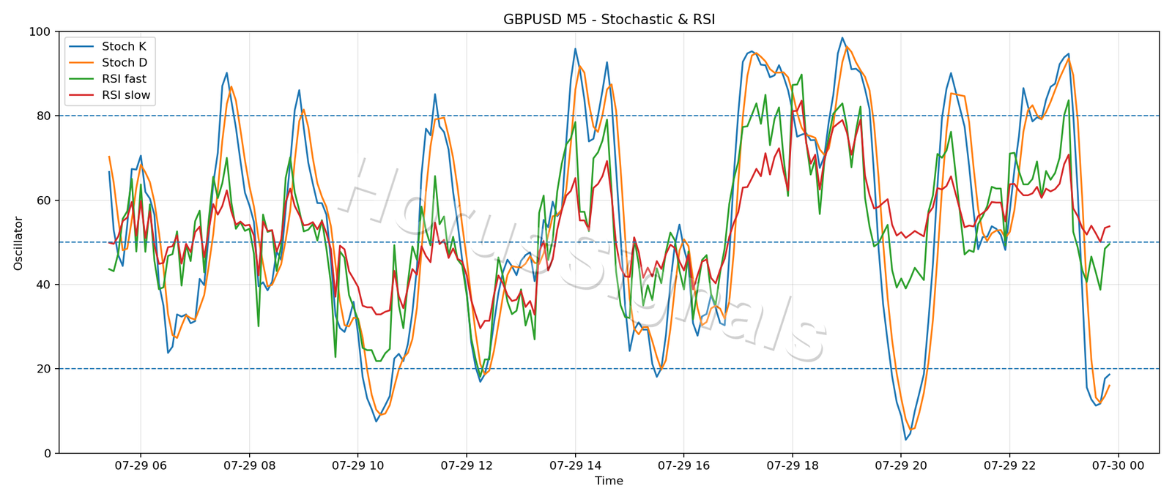The image size is (1172, 502).
Task: Click the Time x-axis label
Action: [x=609, y=482]
